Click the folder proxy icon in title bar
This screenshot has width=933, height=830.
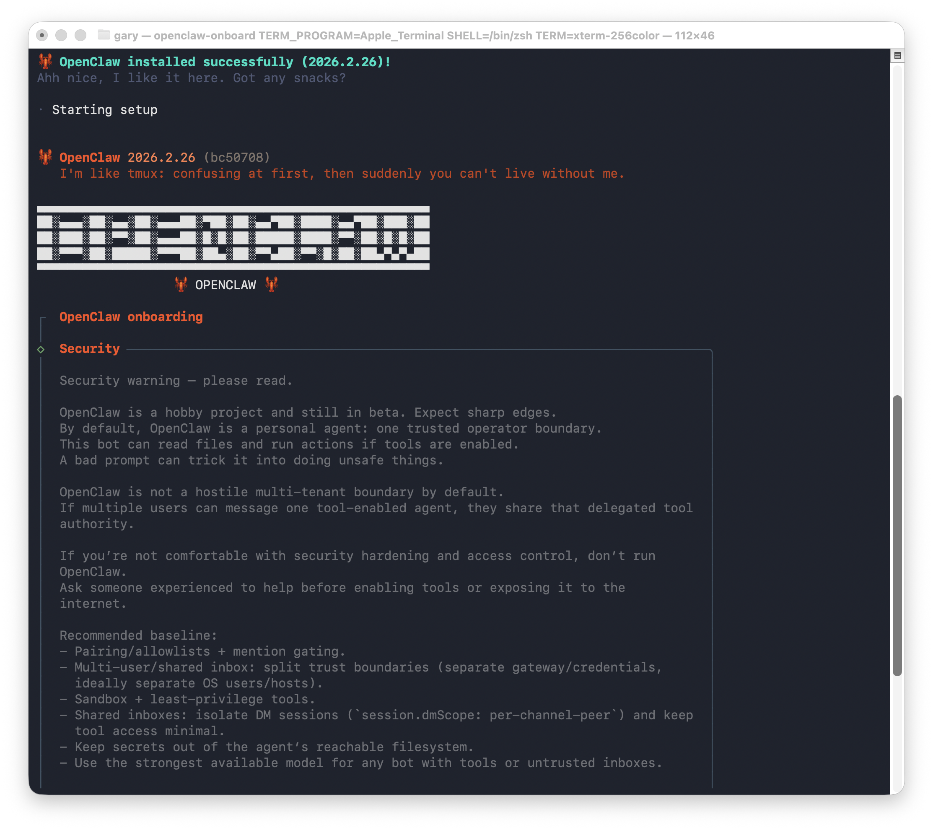[x=104, y=35]
